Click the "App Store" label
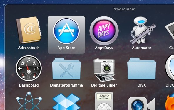174x110 pixels. [66, 48]
